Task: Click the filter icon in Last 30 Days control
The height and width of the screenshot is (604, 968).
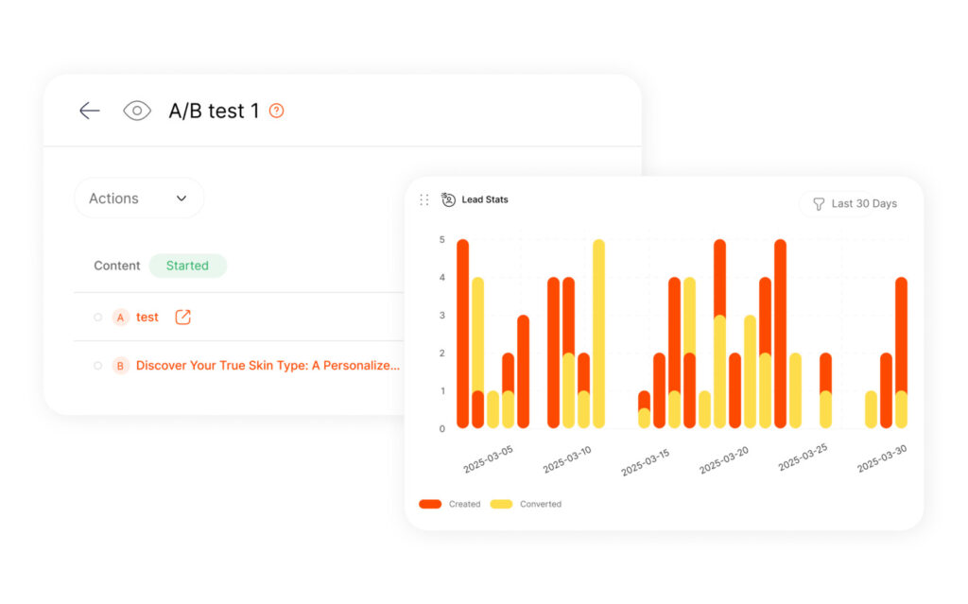Action: (819, 203)
